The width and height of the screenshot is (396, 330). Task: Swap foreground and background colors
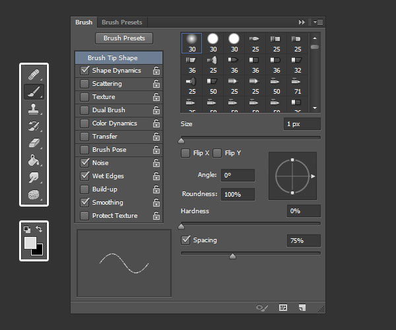(x=39, y=229)
